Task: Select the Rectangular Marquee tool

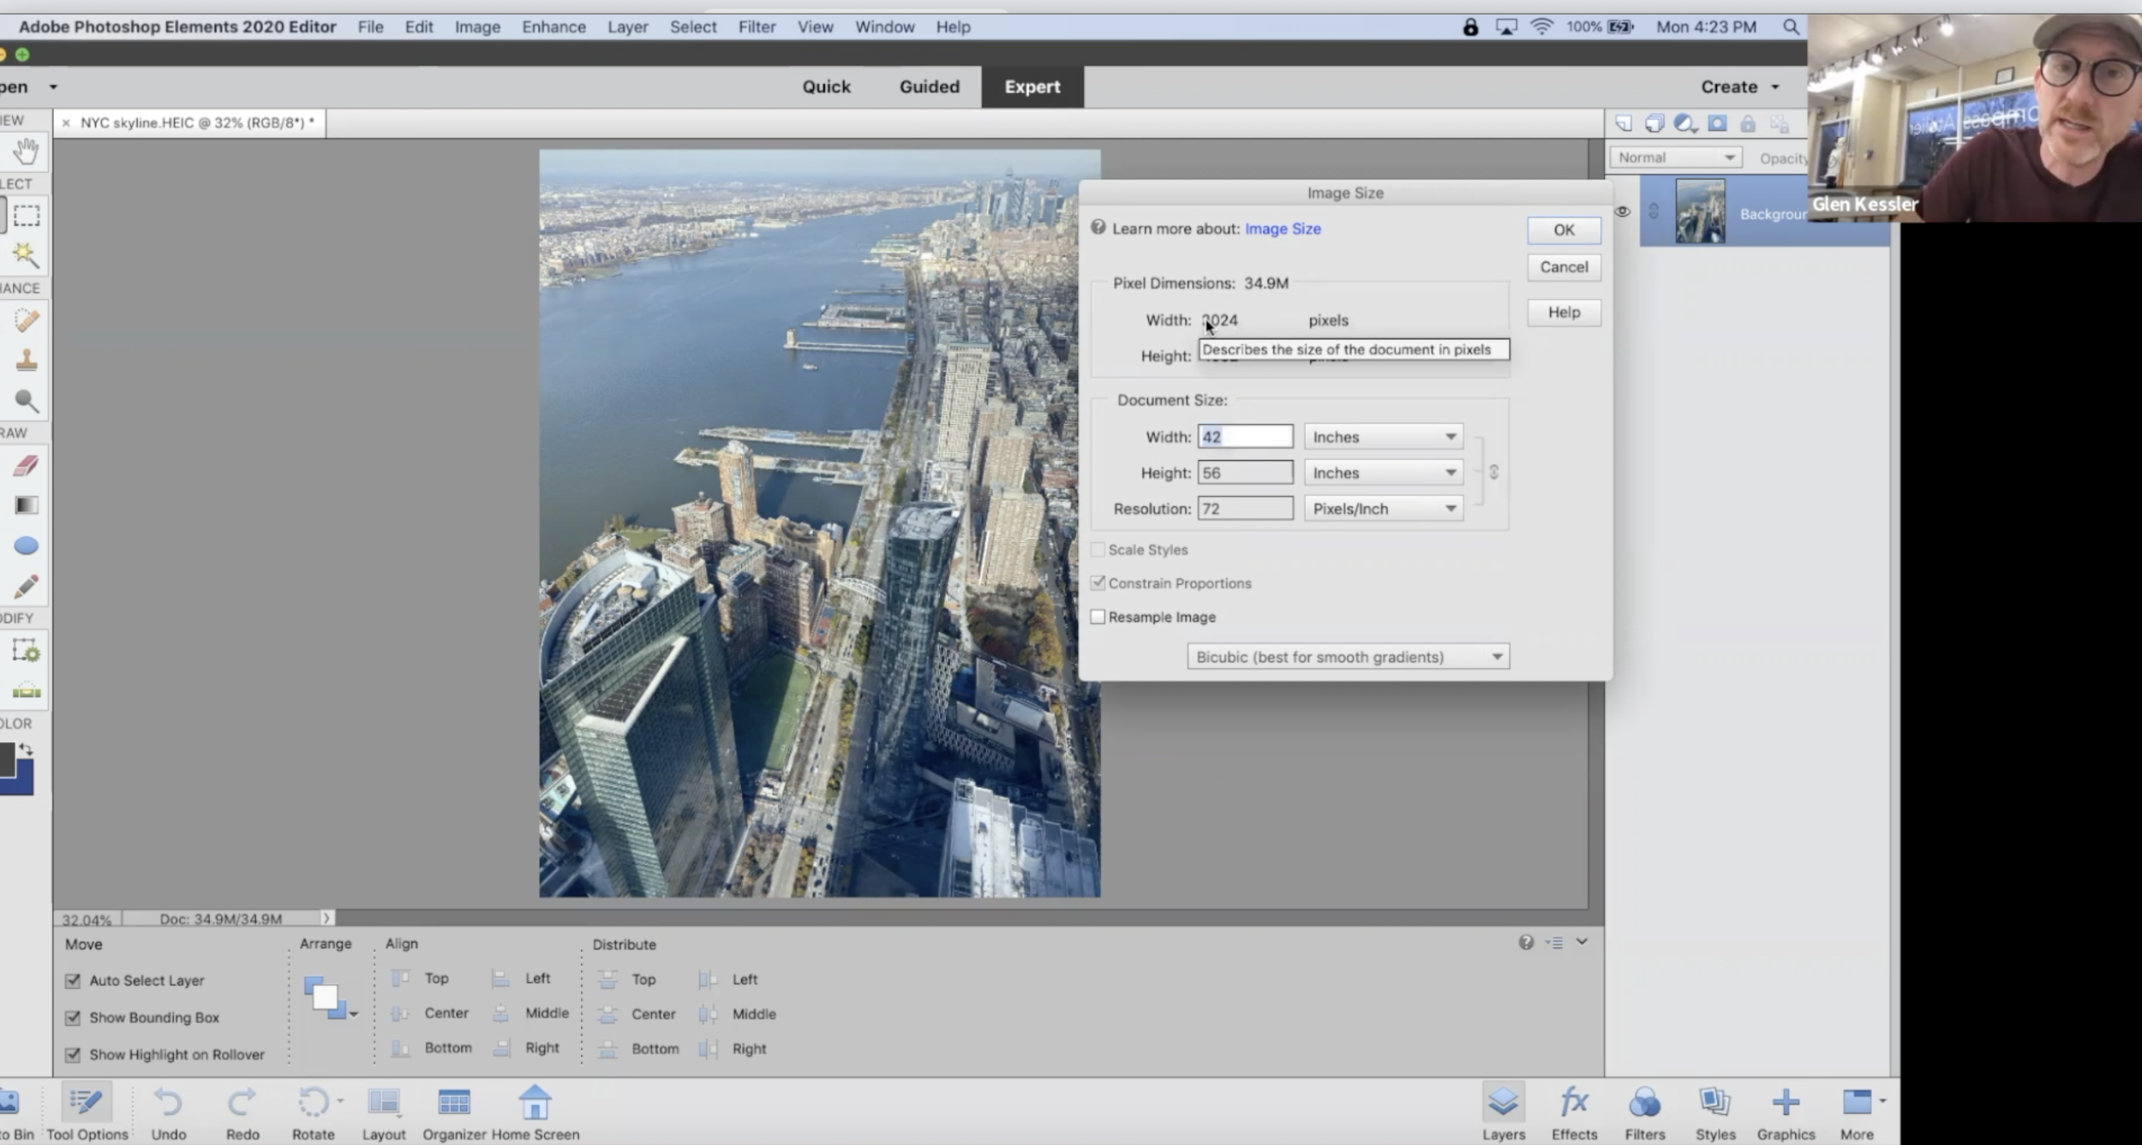Action: 26,215
